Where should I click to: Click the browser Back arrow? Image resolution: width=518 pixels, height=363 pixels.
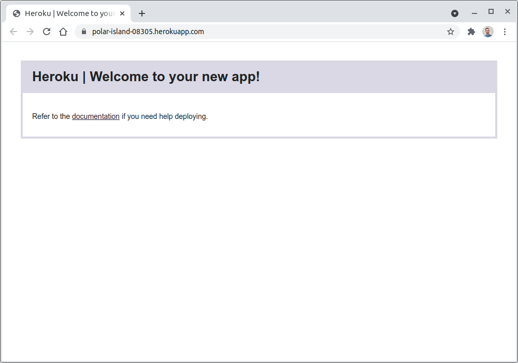pyautogui.click(x=13, y=32)
